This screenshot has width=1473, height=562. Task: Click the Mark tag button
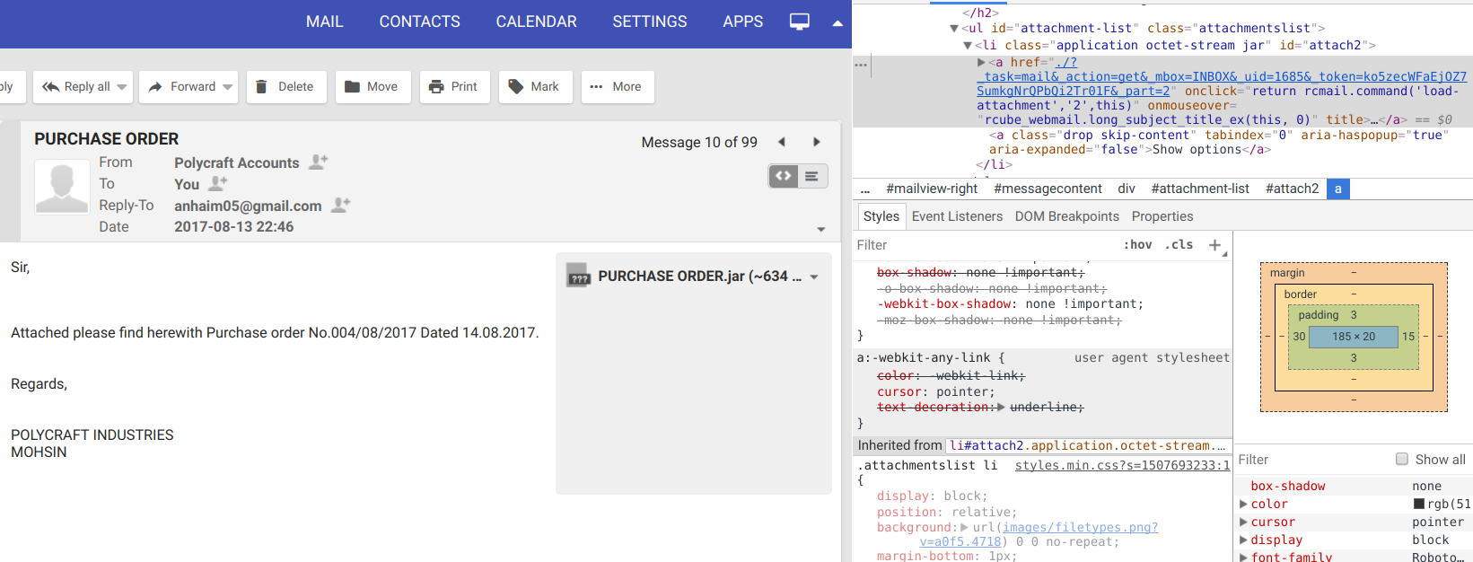(534, 87)
